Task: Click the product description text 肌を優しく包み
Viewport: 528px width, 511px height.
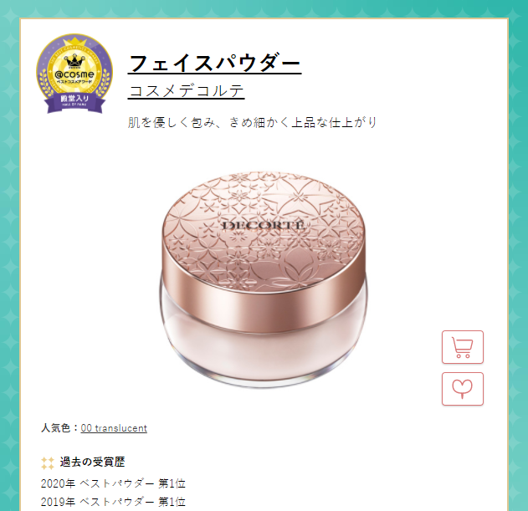Action: point(252,123)
